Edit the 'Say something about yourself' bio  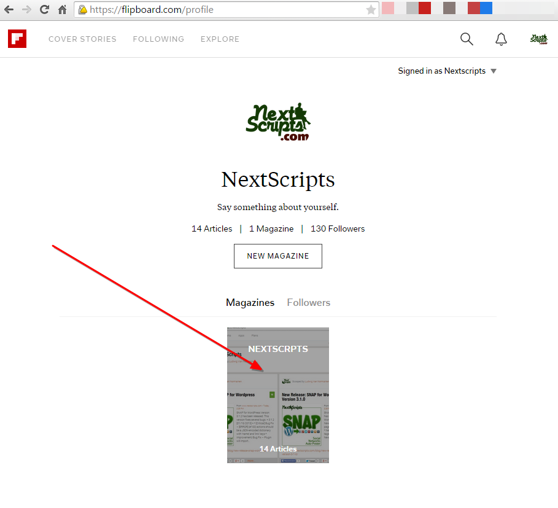click(x=278, y=207)
